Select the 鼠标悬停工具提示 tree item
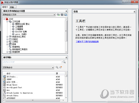Image resolution: width=139 pixels, height=103 pixels. [20, 49]
